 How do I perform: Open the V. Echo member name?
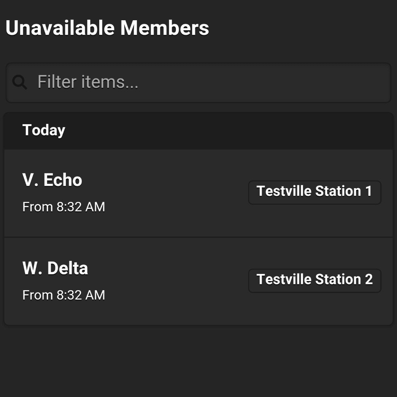click(x=52, y=180)
